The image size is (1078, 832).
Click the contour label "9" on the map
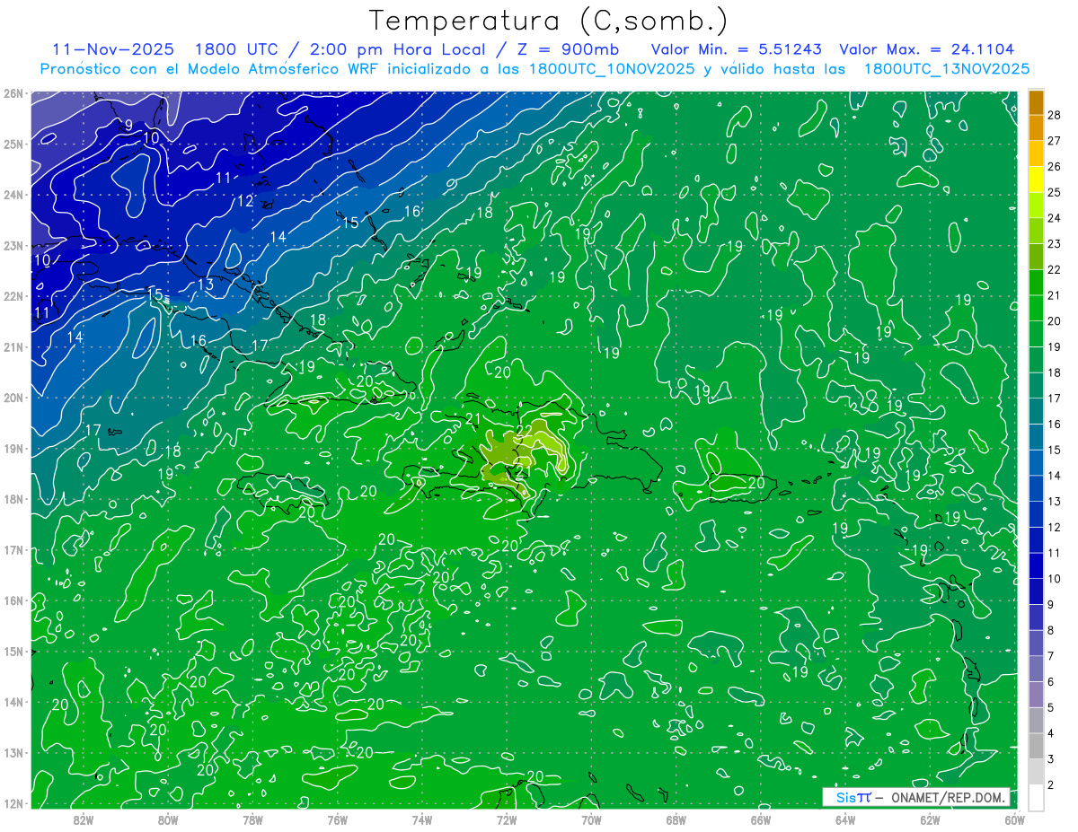(128, 125)
